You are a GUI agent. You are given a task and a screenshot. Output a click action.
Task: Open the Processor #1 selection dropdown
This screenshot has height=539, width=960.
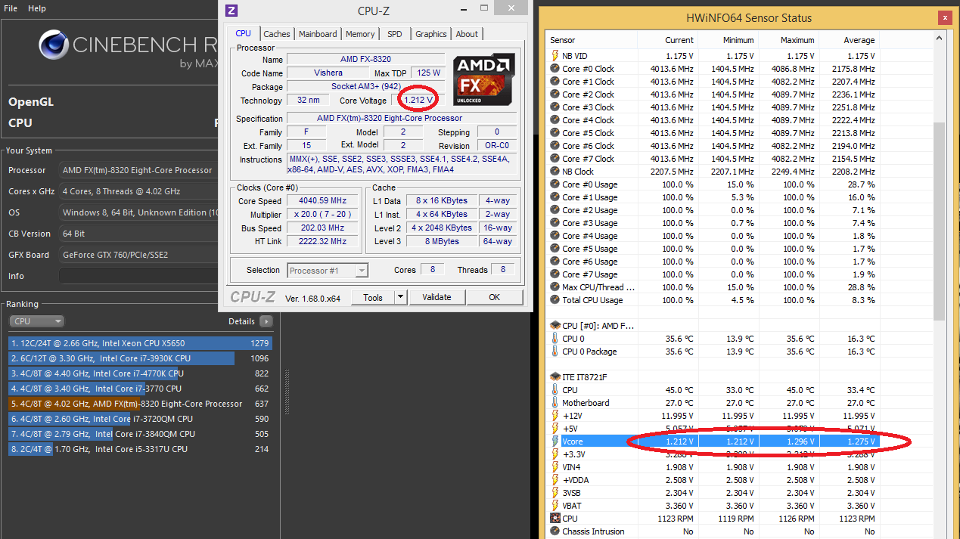pyautogui.click(x=328, y=270)
